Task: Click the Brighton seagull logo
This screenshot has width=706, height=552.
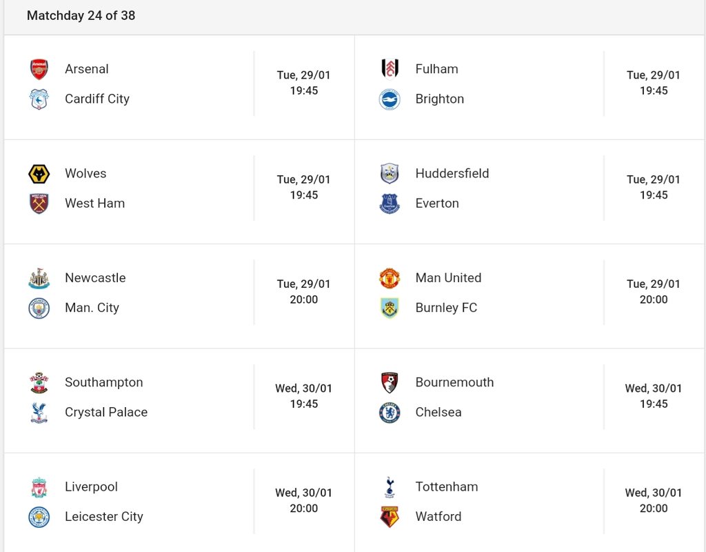Action: point(390,99)
